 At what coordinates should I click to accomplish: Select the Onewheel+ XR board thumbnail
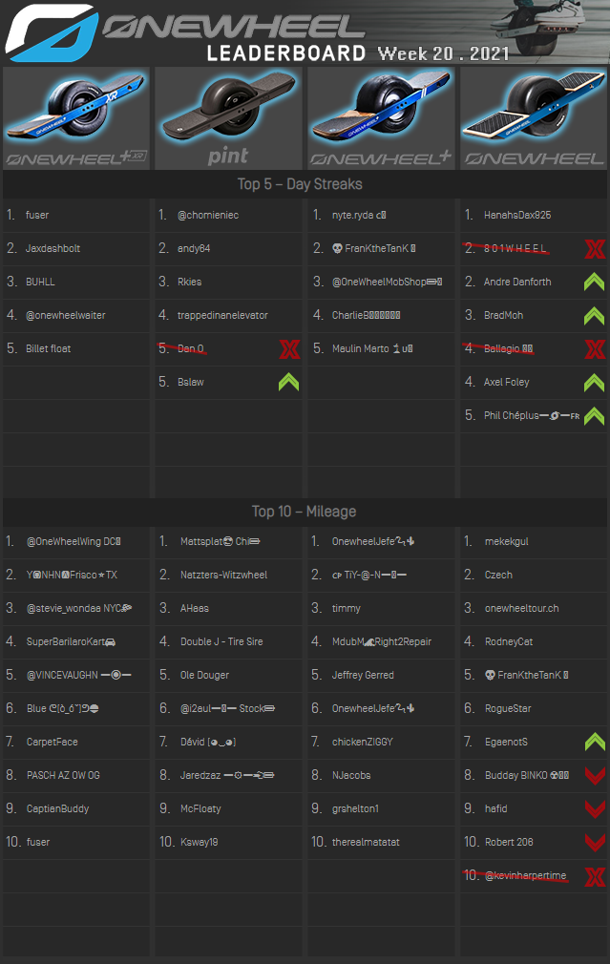(76, 118)
